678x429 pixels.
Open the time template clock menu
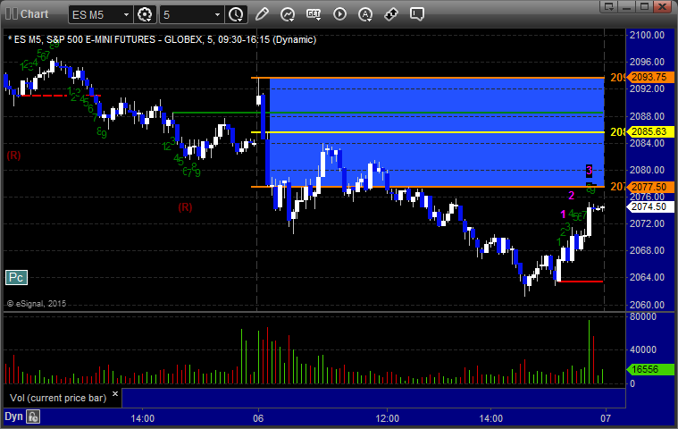pyautogui.click(x=236, y=14)
